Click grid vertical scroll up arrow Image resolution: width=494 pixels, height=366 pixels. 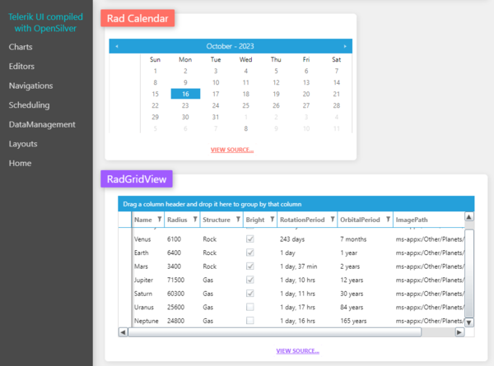click(469, 217)
